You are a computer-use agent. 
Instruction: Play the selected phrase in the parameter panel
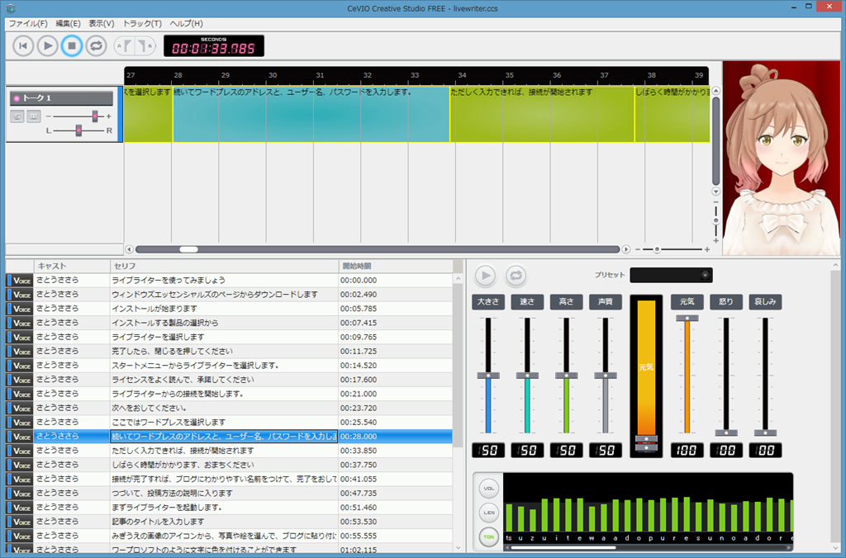pos(486,276)
